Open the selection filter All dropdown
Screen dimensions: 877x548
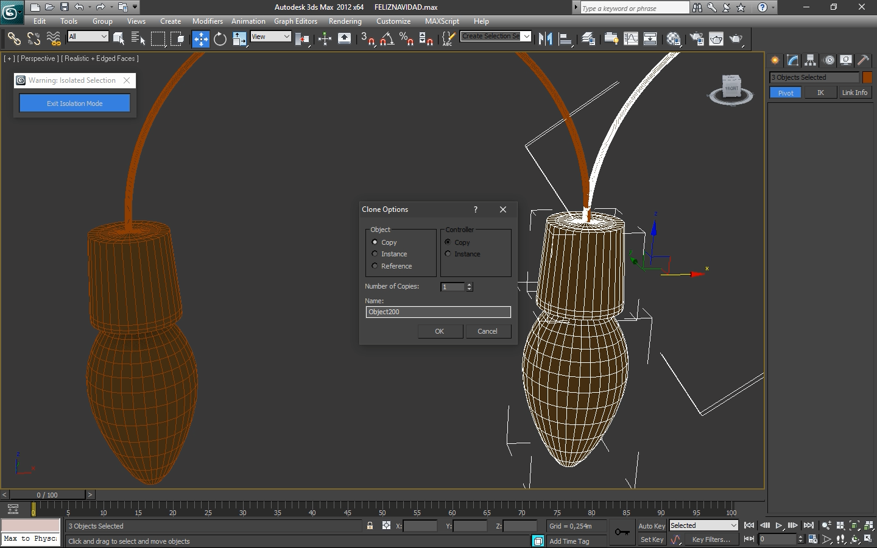[88, 37]
